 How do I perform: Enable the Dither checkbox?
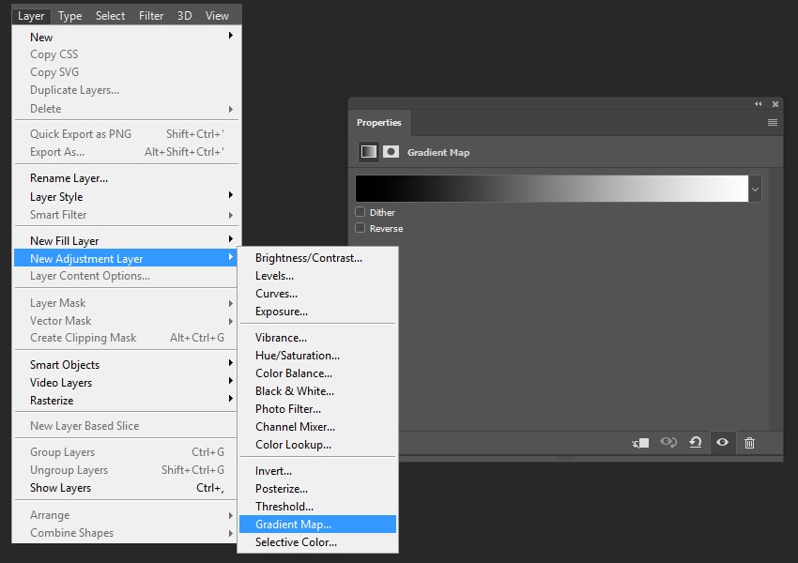[x=361, y=212]
